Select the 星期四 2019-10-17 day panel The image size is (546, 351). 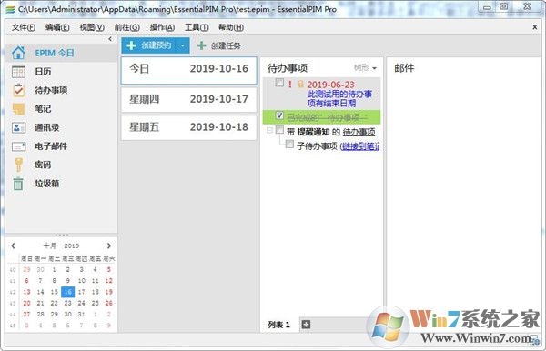tap(188, 99)
